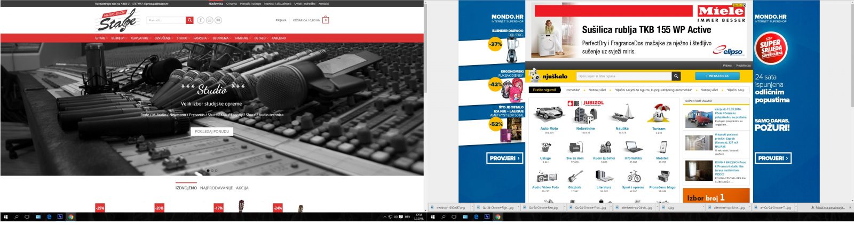Expand the DJ OPREMA menu

coord(222,38)
